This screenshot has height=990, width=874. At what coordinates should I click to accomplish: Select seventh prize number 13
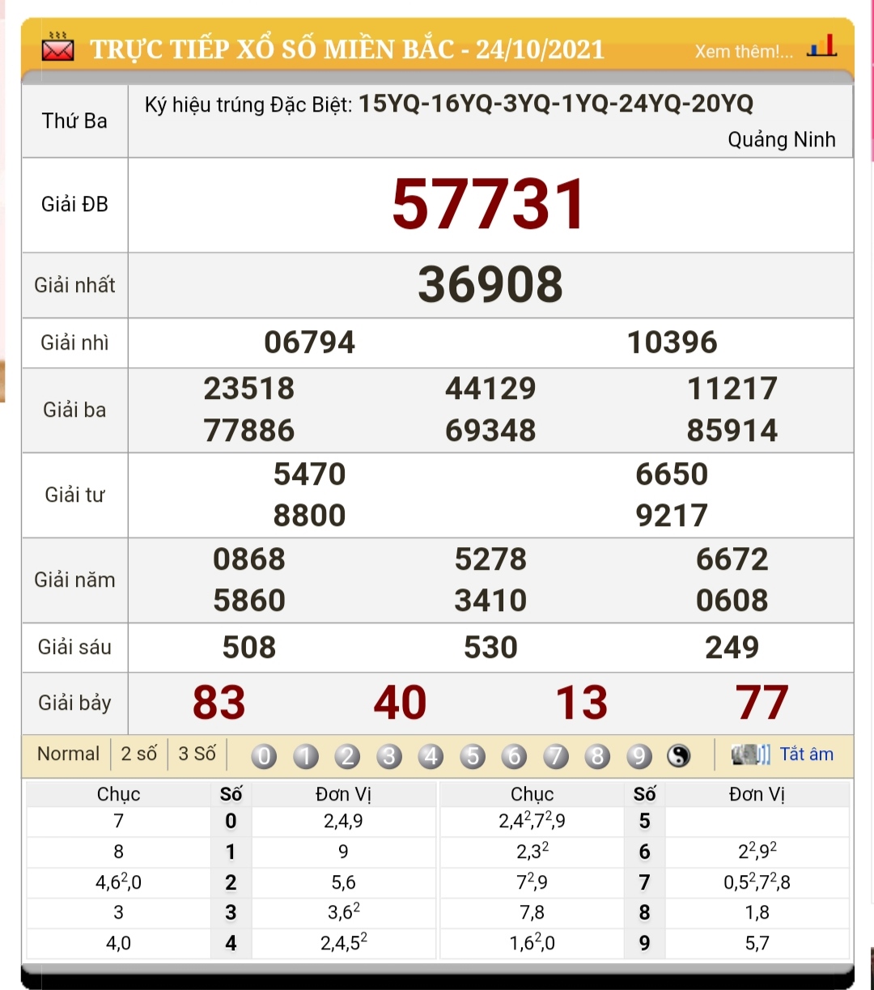click(581, 703)
